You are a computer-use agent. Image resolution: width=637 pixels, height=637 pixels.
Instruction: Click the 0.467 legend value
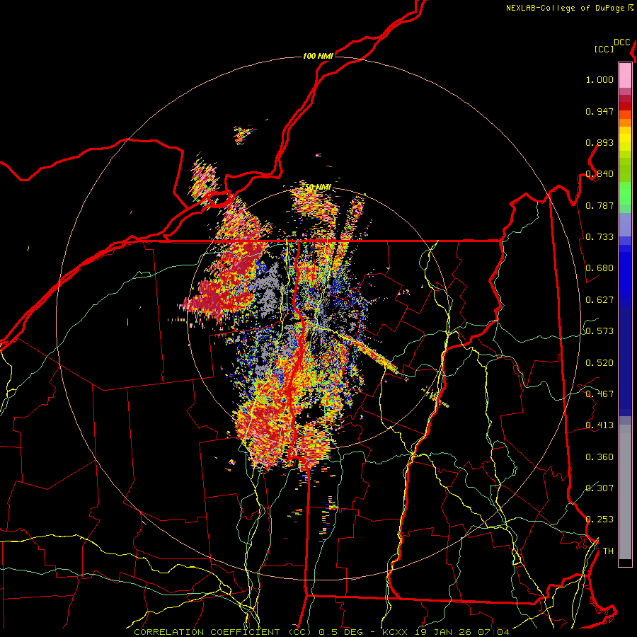pos(599,394)
